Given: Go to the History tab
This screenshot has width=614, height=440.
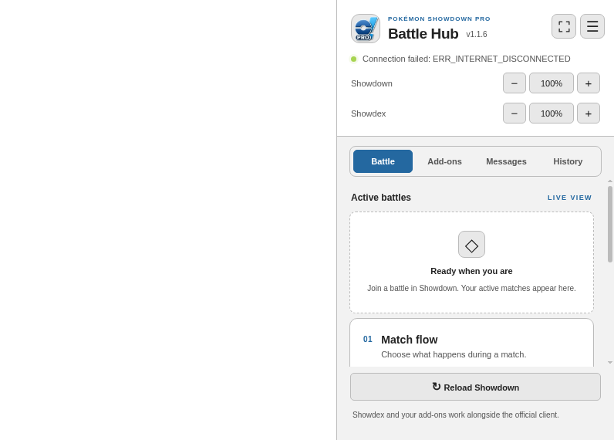Looking at the screenshot, I should coord(568,161).
